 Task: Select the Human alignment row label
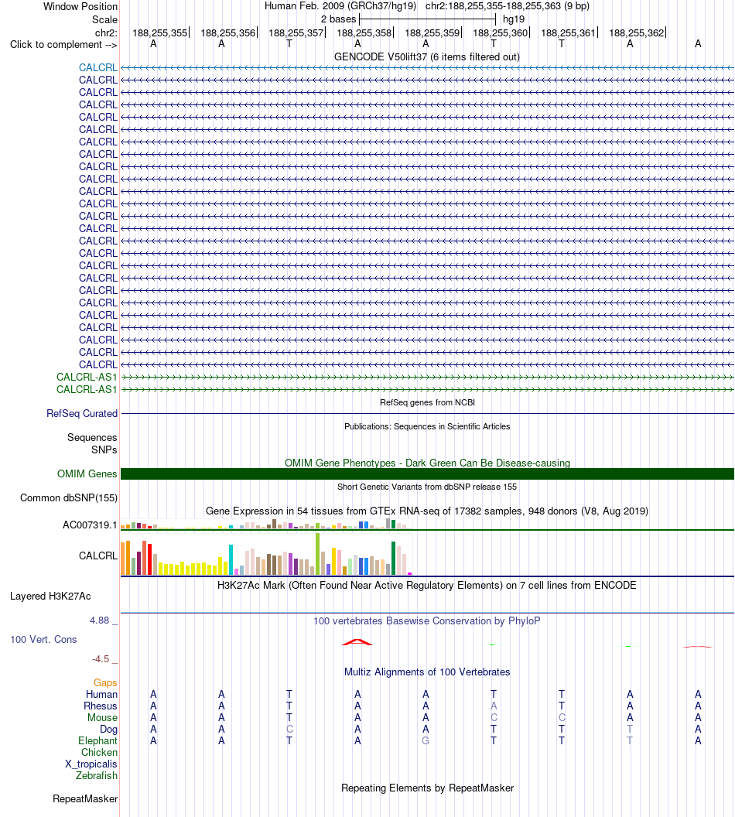(101, 695)
